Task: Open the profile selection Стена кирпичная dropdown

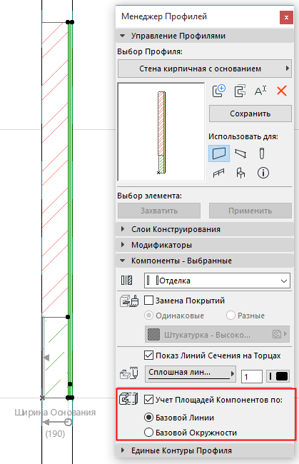Action: (205, 69)
